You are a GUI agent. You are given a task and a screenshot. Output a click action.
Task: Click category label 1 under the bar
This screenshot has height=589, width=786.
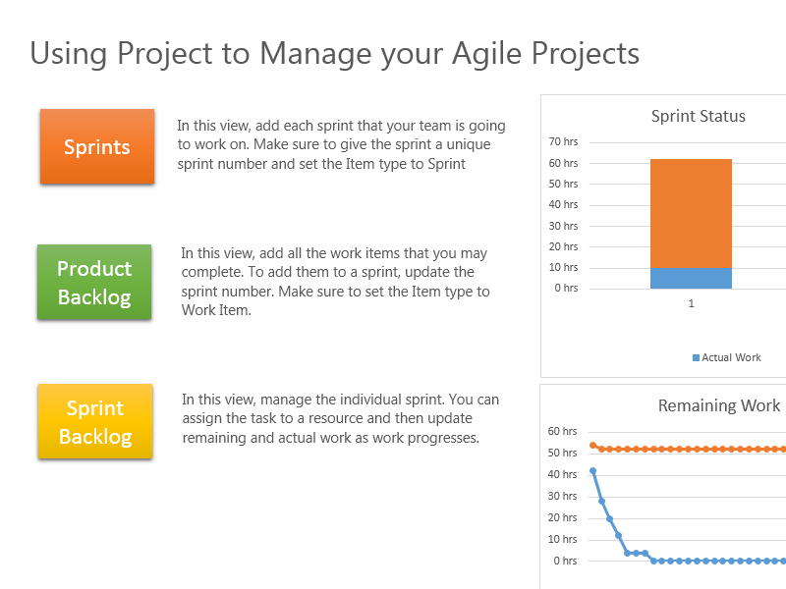coord(691,304)
